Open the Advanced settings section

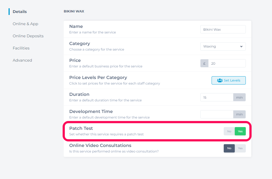(x=22, y=60)
